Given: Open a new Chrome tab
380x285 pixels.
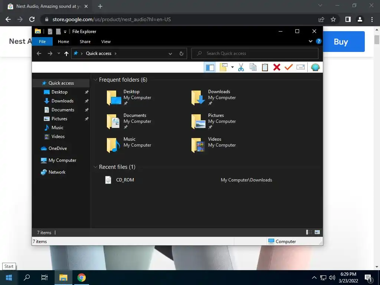Looking at the screenshot, I should tap(100, 6).
